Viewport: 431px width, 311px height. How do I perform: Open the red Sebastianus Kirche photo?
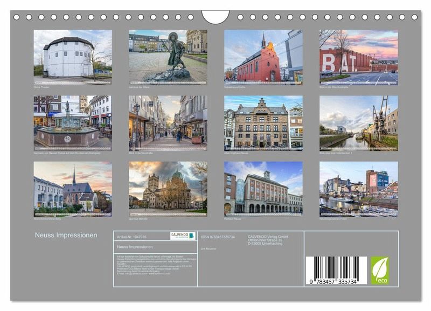coord(263,56)
